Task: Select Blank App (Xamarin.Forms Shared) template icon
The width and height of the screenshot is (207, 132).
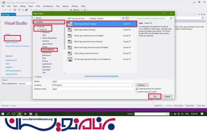Action: [70, 42]
